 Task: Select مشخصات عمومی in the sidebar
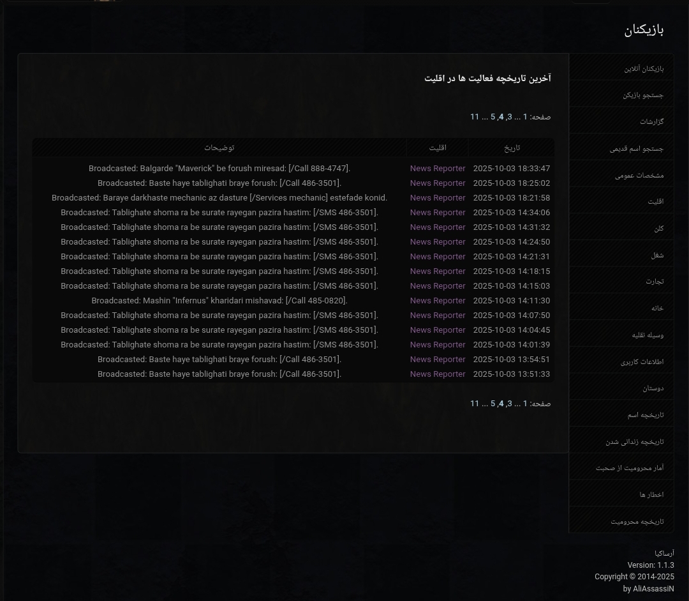pos(639,176)
